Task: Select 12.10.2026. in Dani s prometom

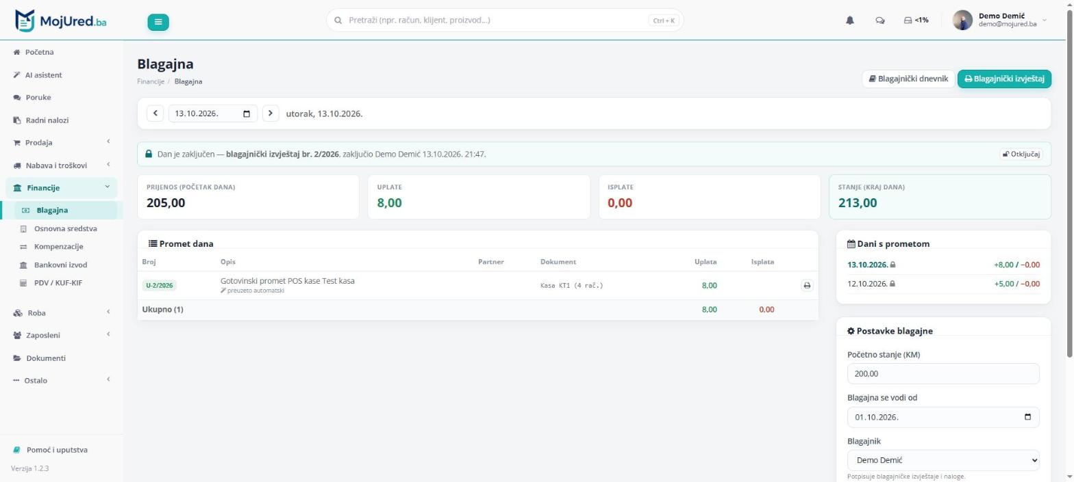Action: (943, 283)
